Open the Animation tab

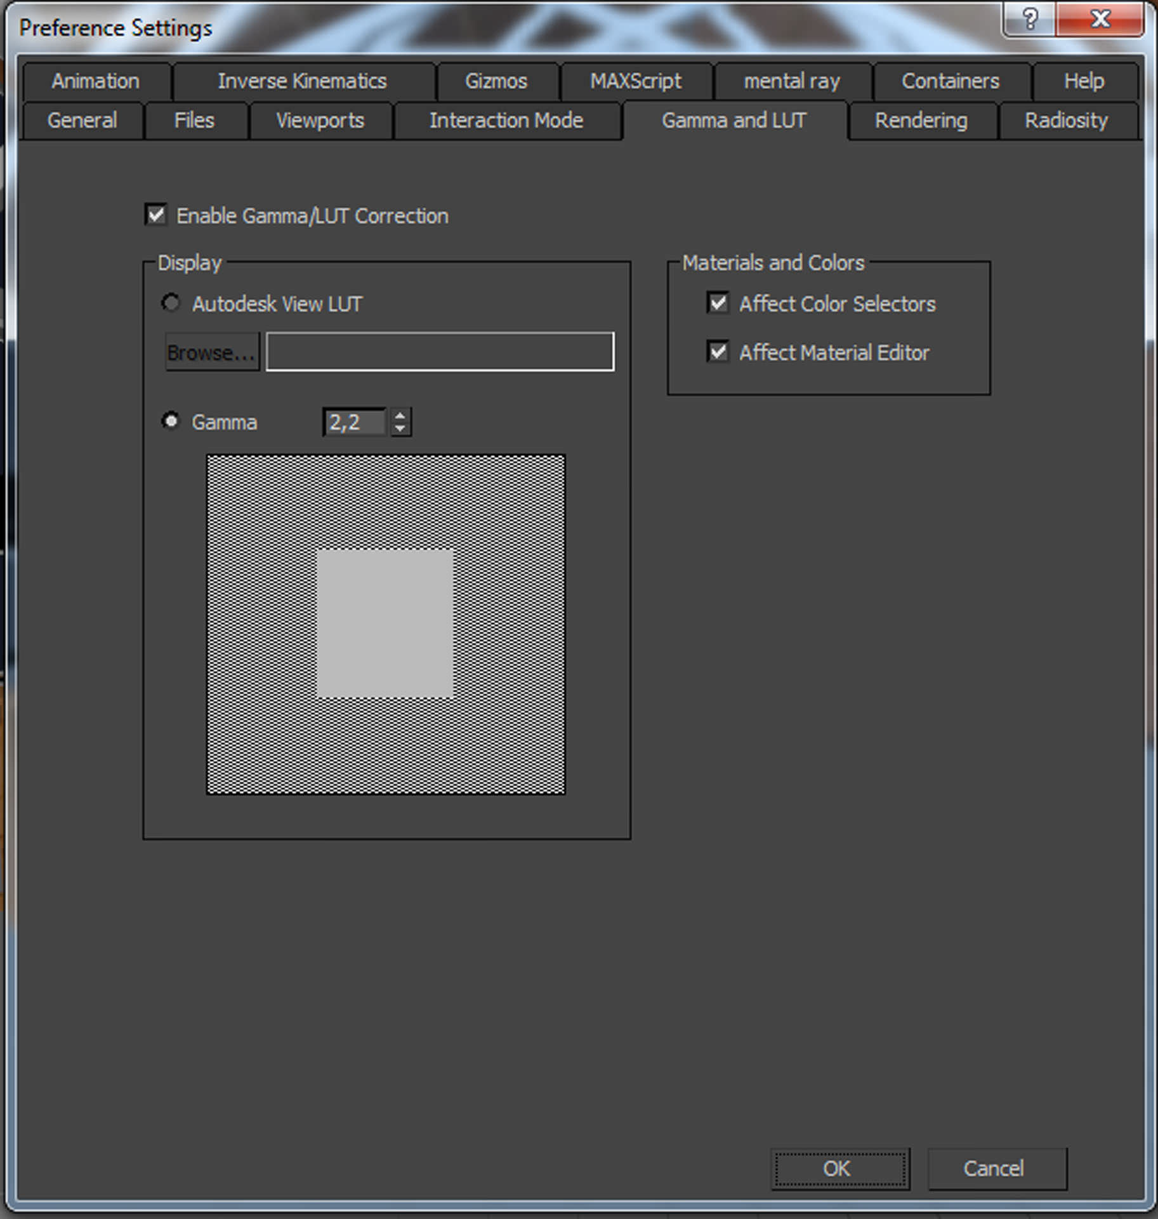96,81
